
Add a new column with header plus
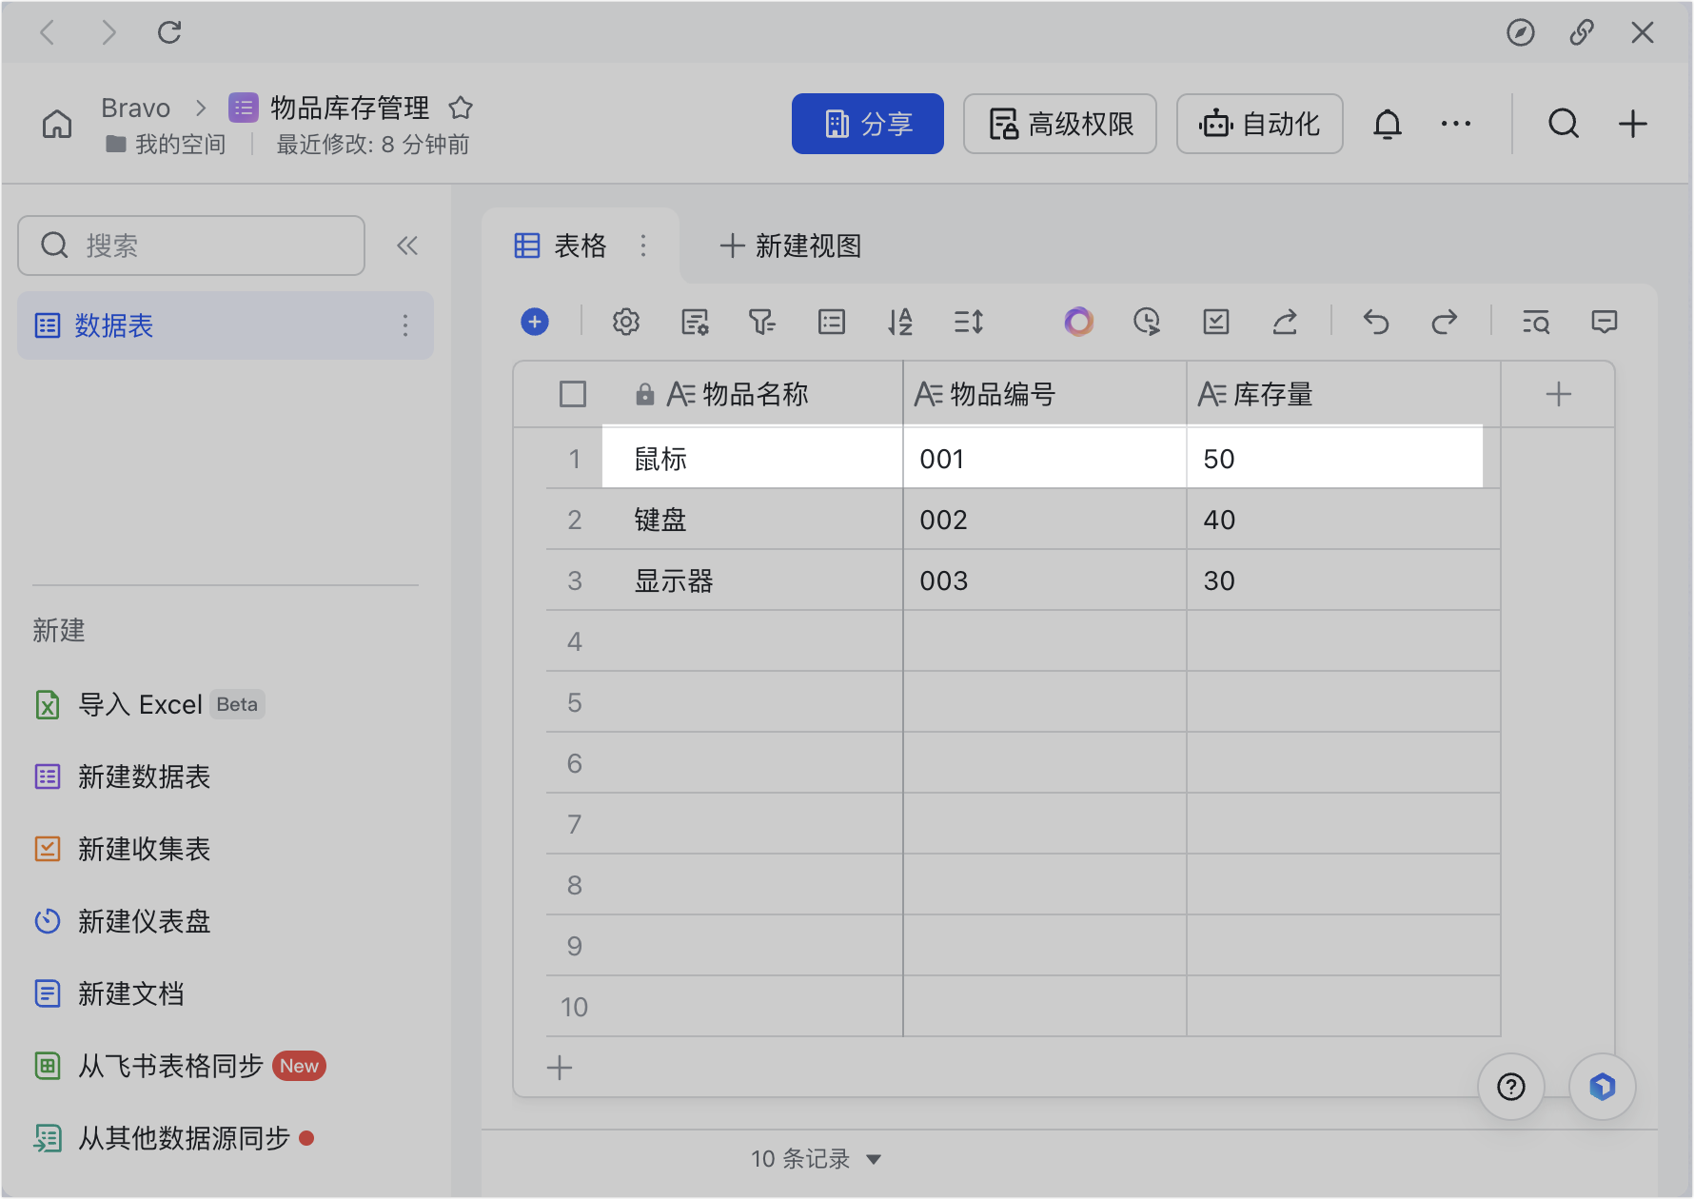point(1559,394)
